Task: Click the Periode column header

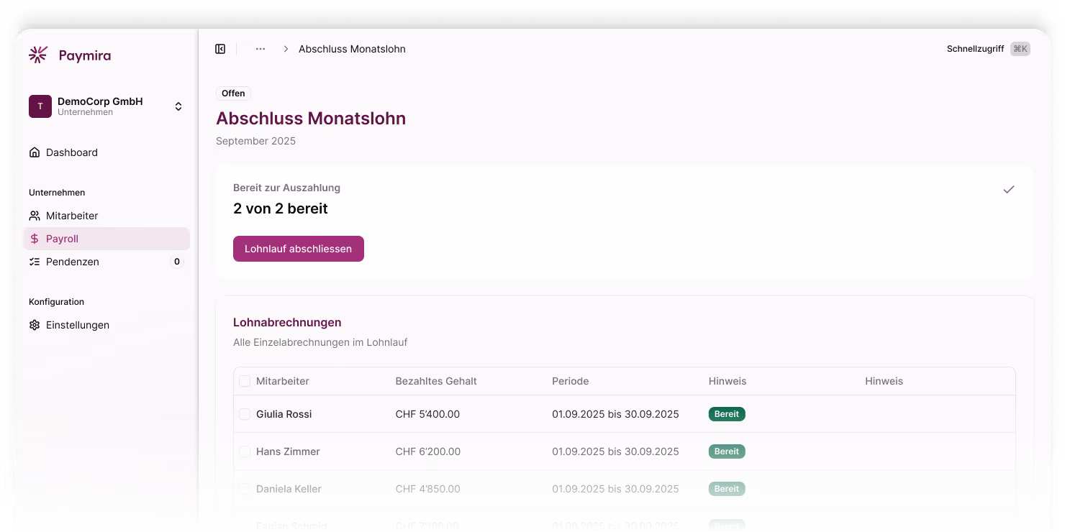Action: pos(571,381)
